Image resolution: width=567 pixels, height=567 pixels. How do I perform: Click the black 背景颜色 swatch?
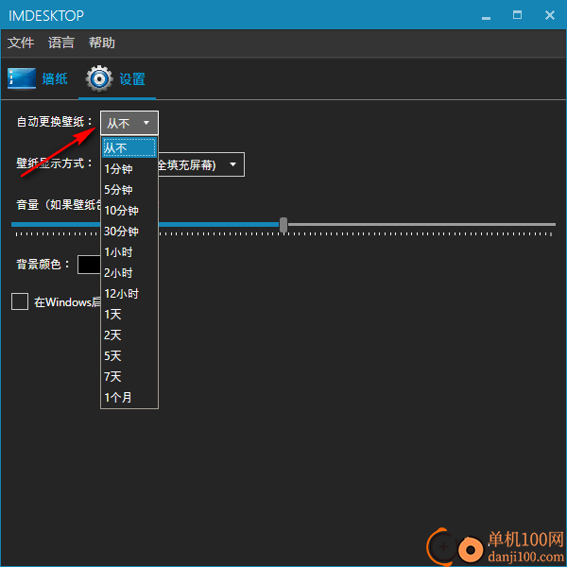(x=89, y=265)
